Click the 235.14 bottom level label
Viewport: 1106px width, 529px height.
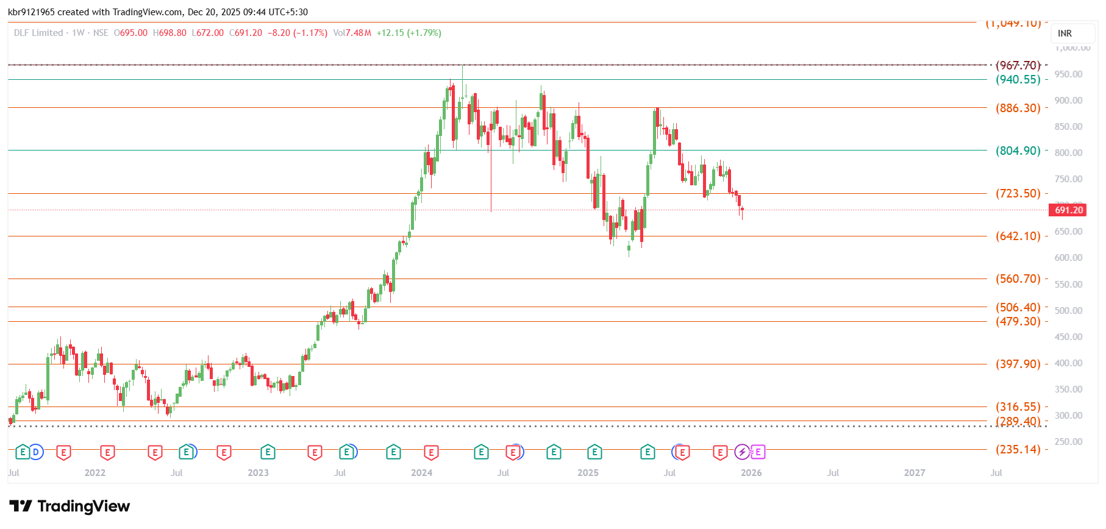[1018, 449]
